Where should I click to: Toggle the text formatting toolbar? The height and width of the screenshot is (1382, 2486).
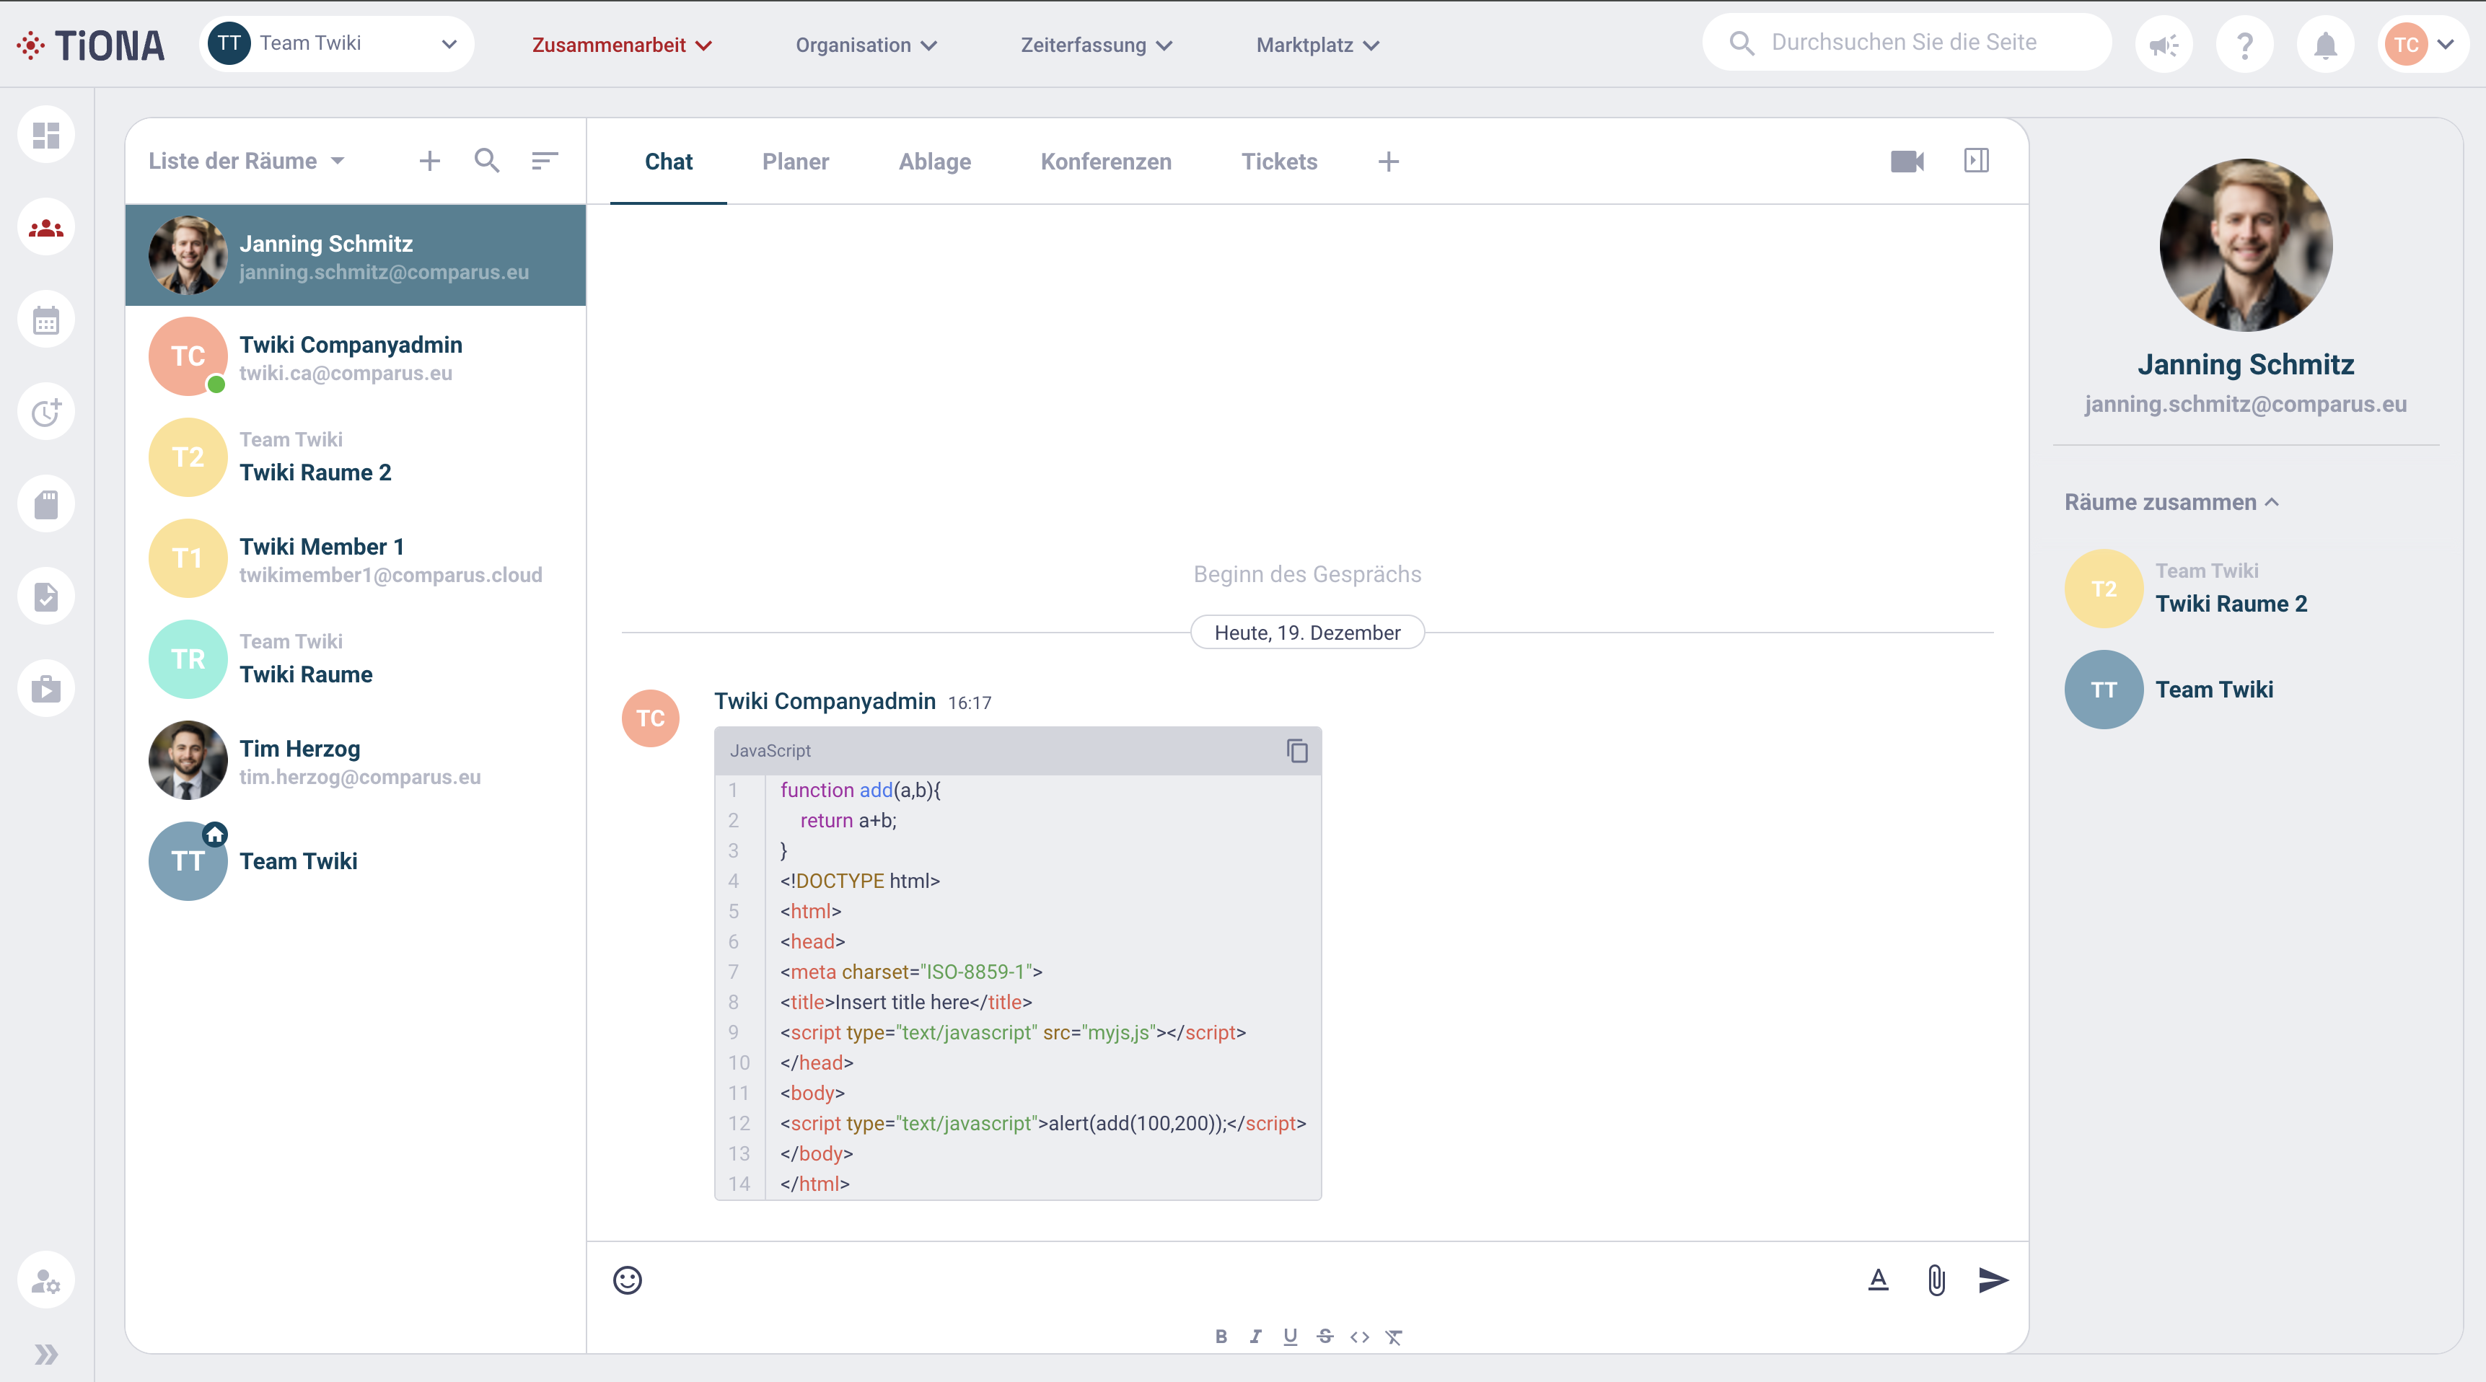(x=1877, y=1280)
